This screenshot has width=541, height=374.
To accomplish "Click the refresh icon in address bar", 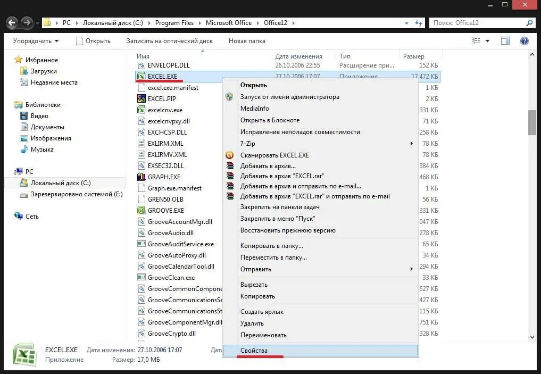I will pos(419,23).
